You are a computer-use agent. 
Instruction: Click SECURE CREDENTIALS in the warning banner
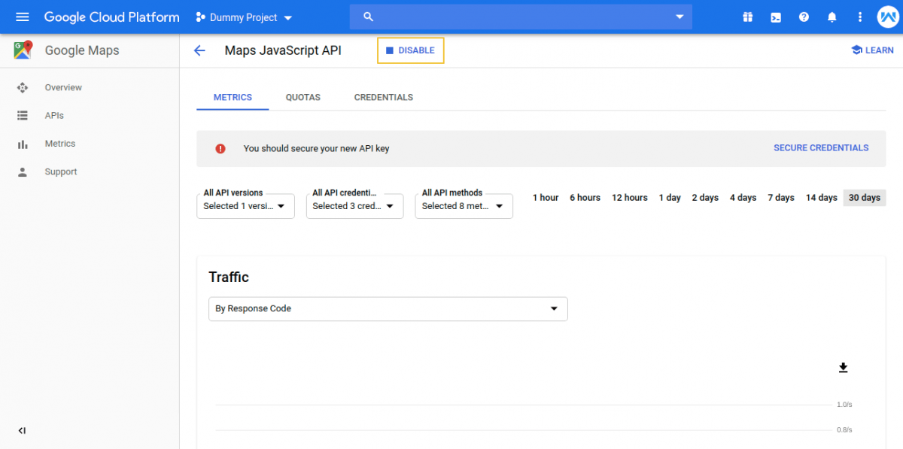821,148
